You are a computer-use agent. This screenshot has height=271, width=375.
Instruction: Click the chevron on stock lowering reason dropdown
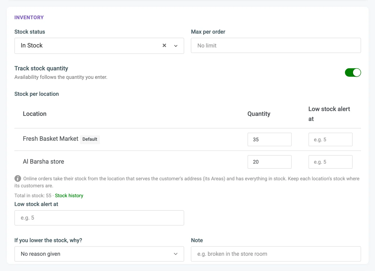coord(176,254)
